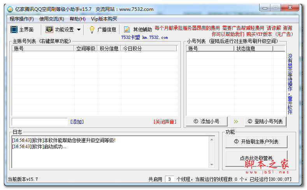The width and height of the screenshot is (307, 190).
Task: Click the app icon in title bar
Action: 10,9
